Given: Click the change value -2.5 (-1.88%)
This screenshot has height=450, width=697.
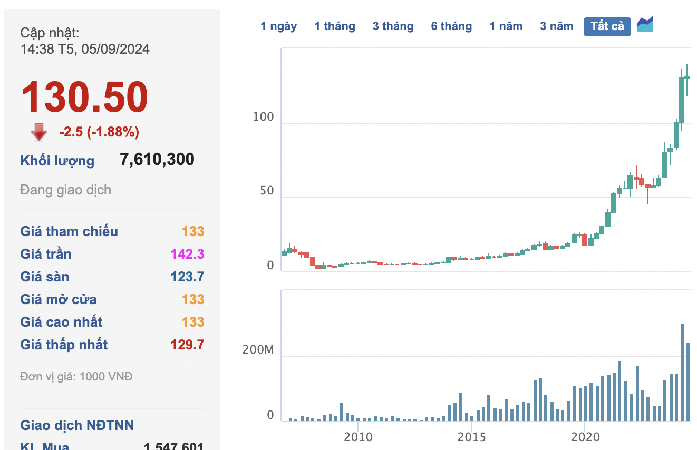Looking at the screenshot, I should (x=99, y=132).
